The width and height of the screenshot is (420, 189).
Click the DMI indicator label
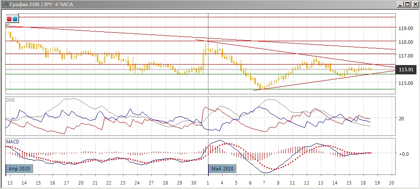point(10,100)
